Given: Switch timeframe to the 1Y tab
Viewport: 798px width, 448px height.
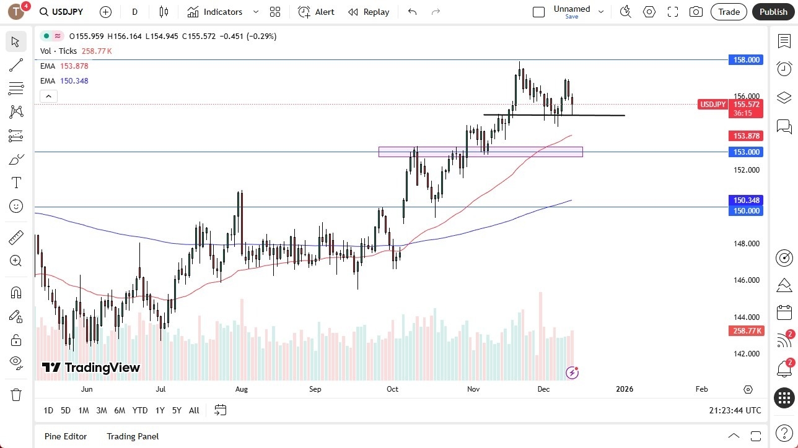Looking at the screenshot, I should tap(159, 410).
